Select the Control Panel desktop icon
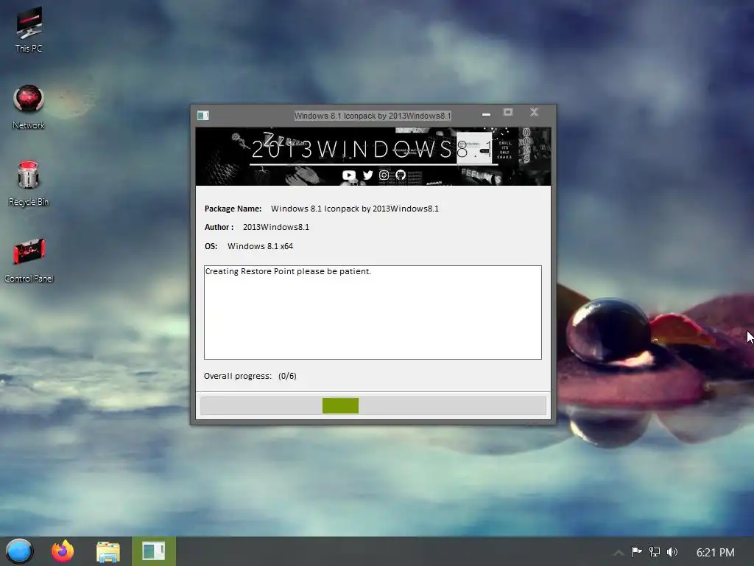The image size is (754, 566). coord(29,260)
